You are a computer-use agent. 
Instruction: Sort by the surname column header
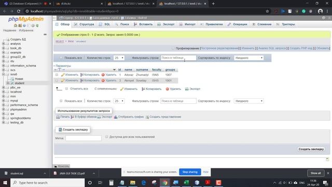pyautogui.click(x=142, y=70)
